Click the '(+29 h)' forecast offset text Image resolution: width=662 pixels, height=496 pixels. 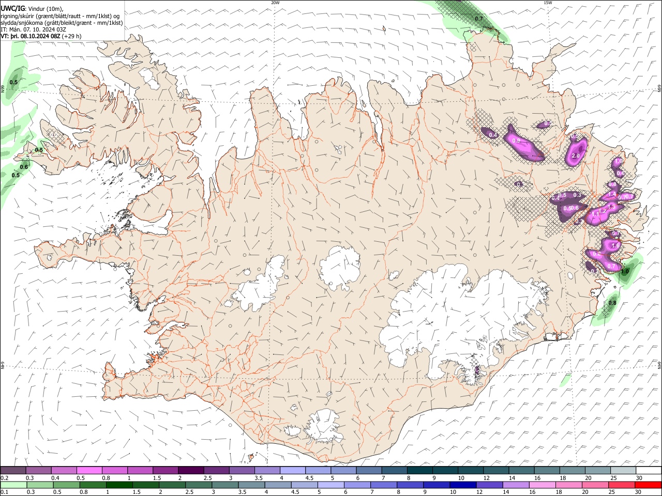(x=71, y=36)
